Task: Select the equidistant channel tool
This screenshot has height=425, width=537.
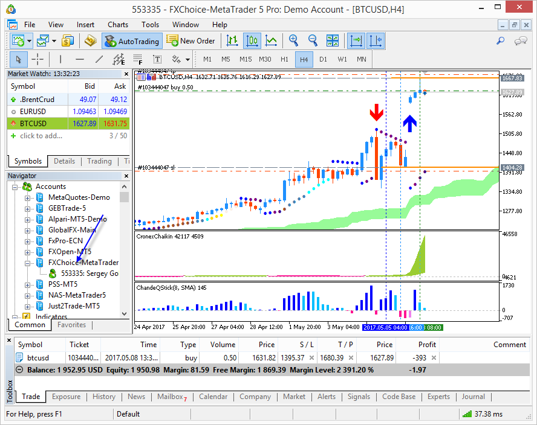Action: pos(119,60)
